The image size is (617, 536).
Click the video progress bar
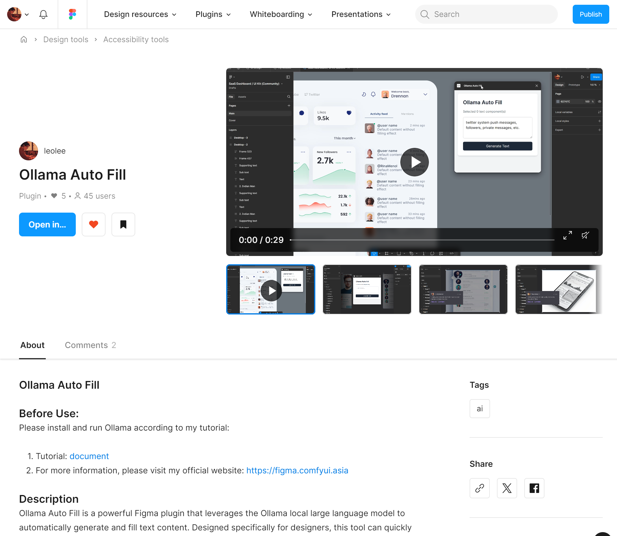(x=422, y=240)
